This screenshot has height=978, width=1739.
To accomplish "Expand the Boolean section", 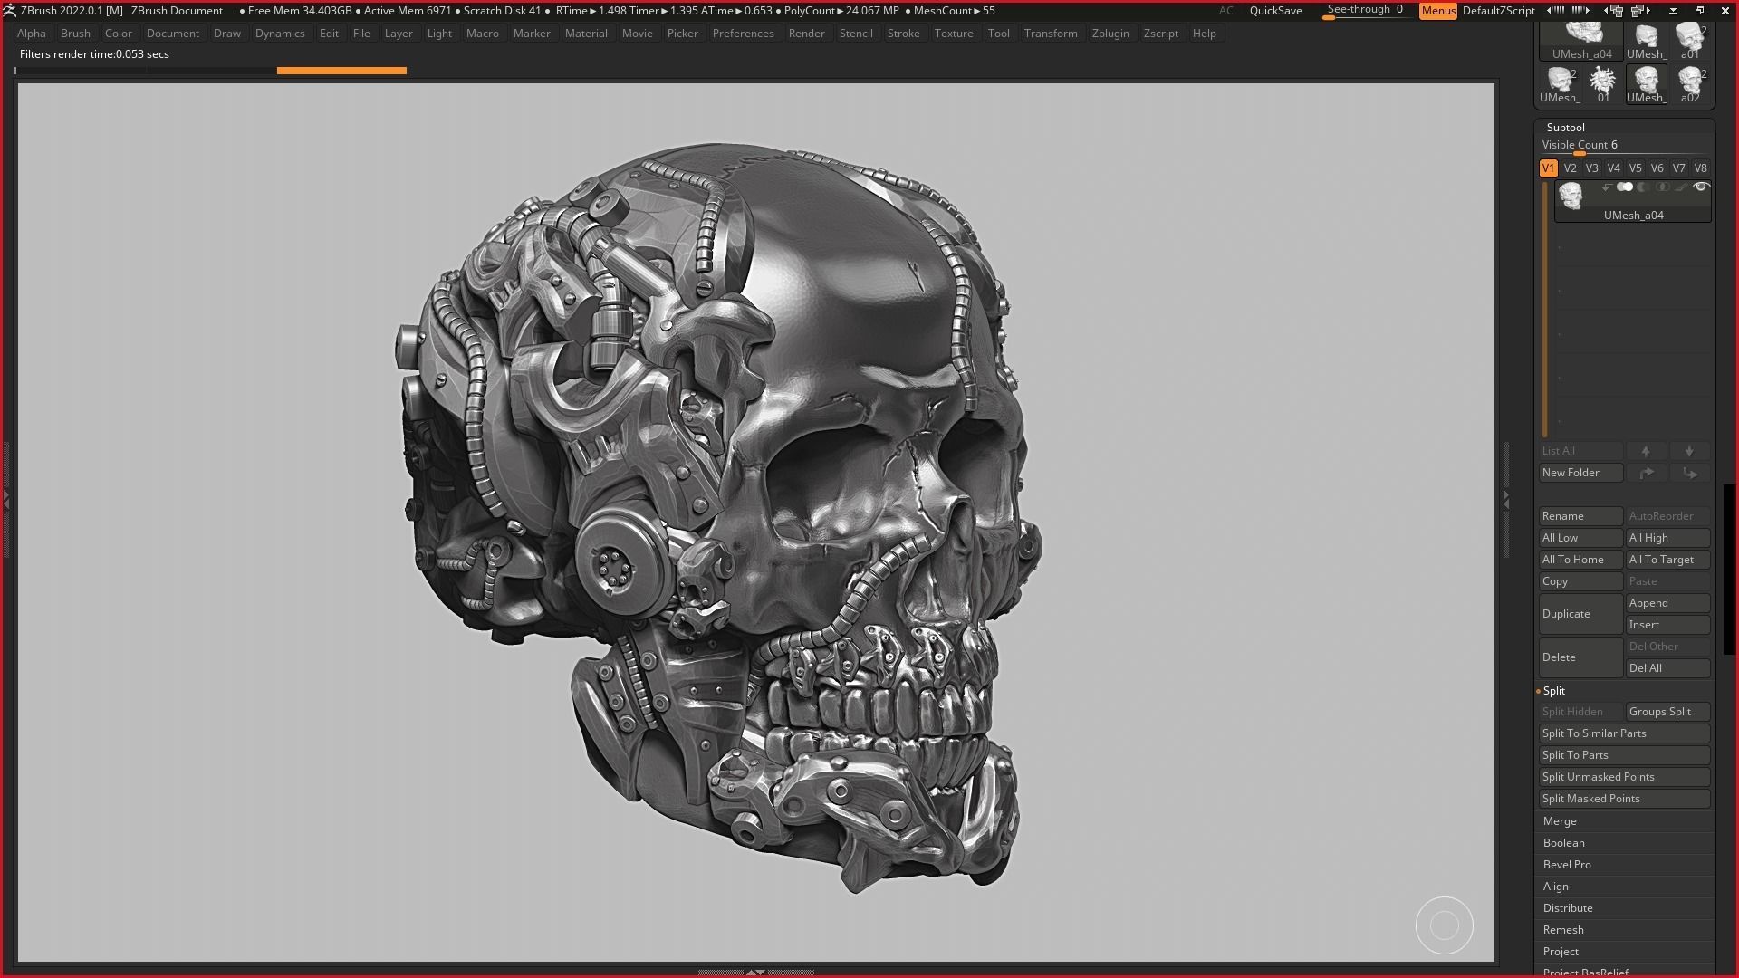I will (1563, 843).
